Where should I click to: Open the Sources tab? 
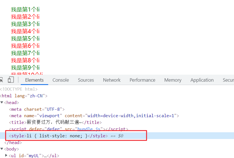click(86, 80)
